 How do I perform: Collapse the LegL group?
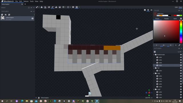click(x=154, y=73)
